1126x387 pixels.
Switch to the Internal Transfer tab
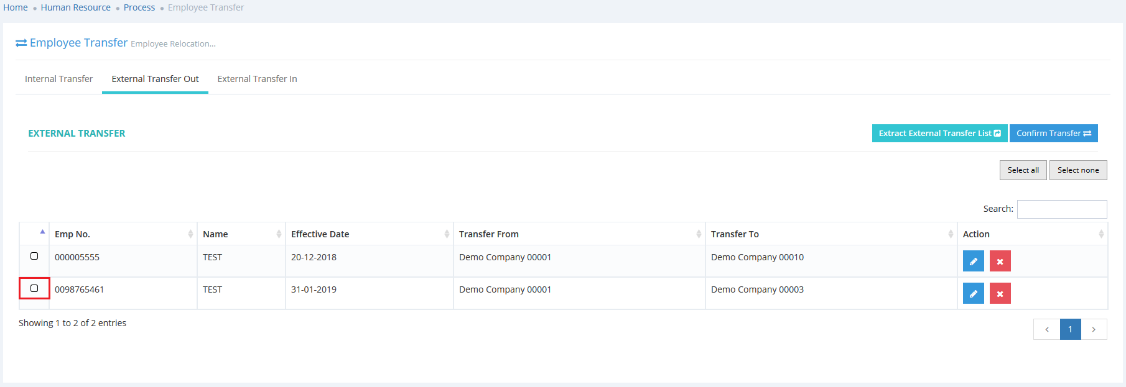(58, 79)
